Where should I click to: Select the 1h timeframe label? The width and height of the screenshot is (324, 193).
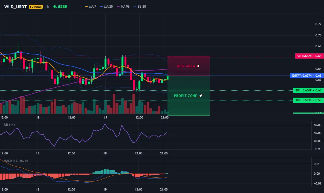click(x=47, y=7)
